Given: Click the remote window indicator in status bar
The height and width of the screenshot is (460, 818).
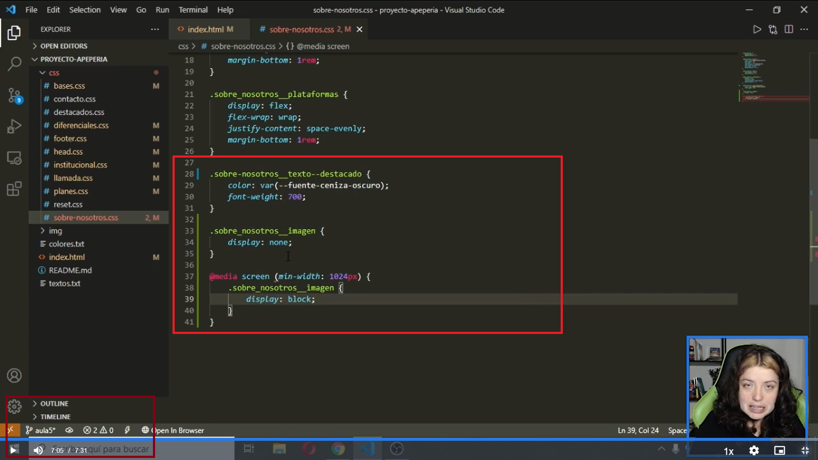Looking at the screenshot, I should 10,430.
